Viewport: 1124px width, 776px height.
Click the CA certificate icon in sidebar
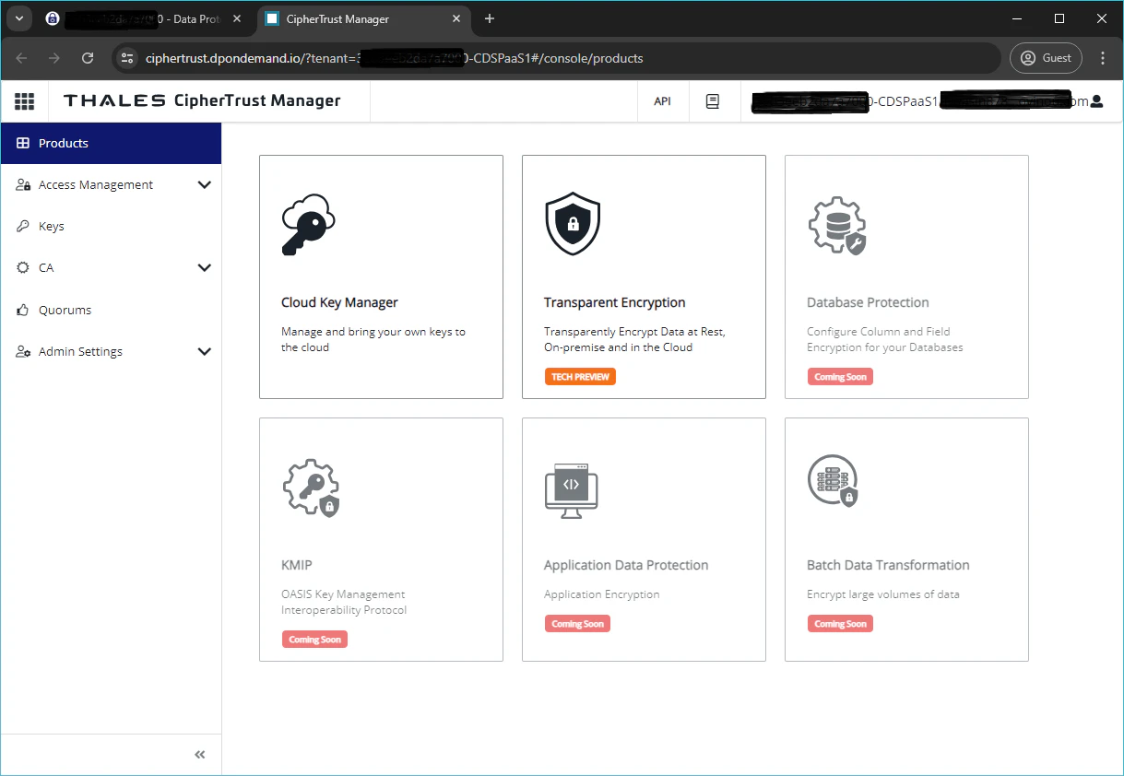point(23,268)
